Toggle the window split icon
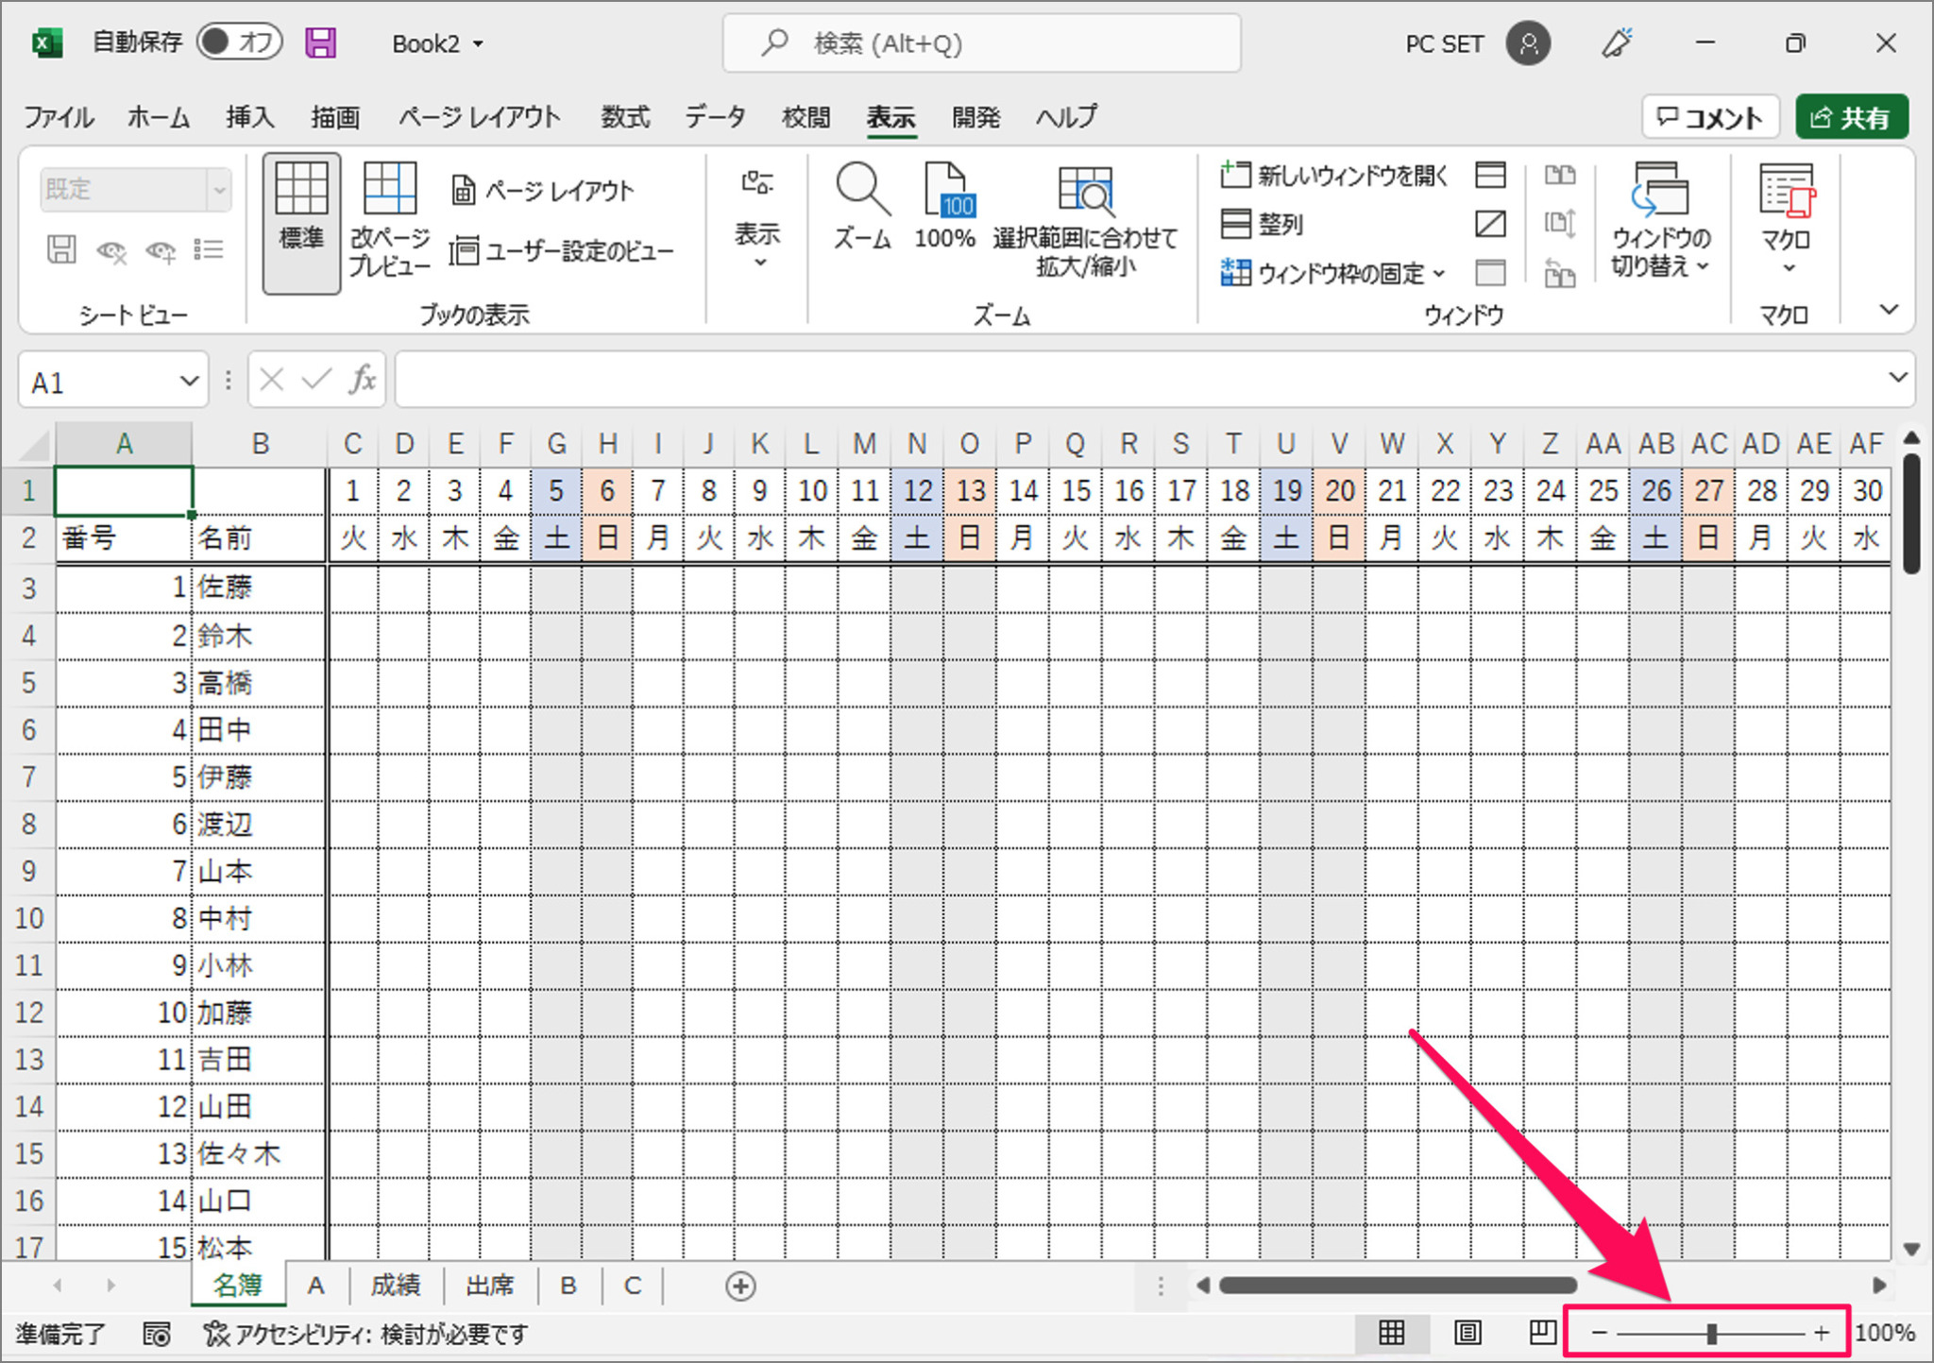1934x1363 pixels. (x=1490, y=175)
